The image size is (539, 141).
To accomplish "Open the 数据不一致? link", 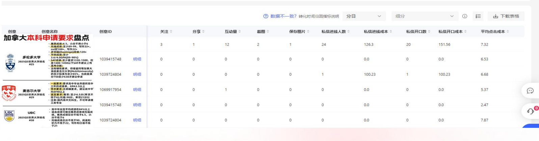I will (x=283, y=16).
